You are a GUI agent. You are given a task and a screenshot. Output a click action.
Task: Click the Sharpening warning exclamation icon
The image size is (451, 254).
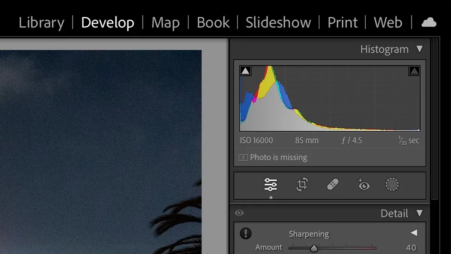tap(245, 234)
